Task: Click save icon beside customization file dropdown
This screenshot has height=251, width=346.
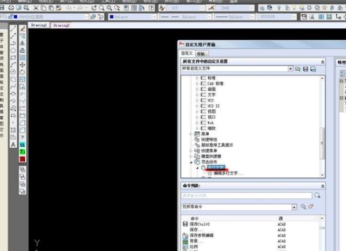Action: (x=306, y=69)
